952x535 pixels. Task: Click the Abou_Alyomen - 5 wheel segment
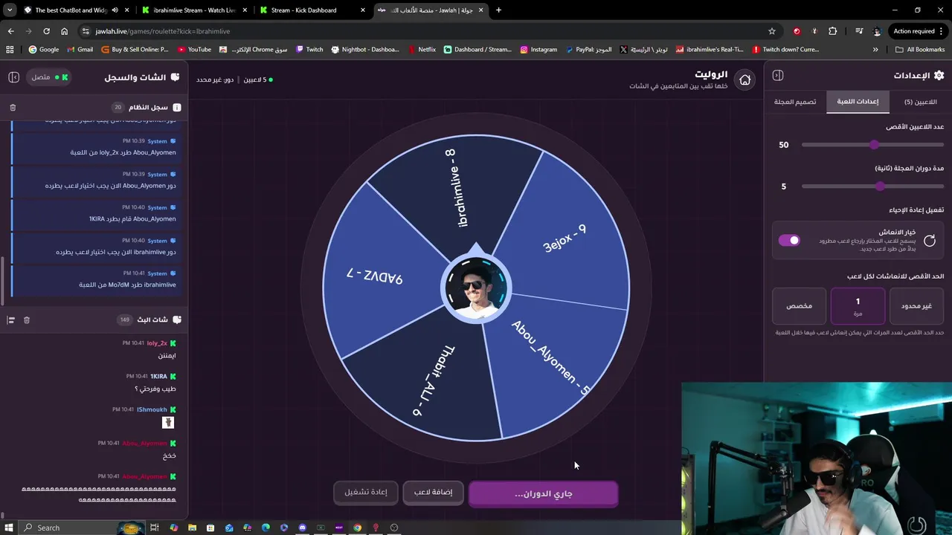point(550,358)
